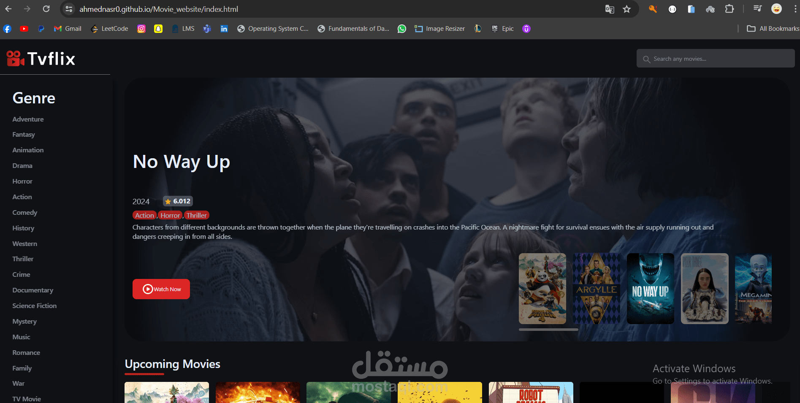The height and width of the screenshot is (403, 800).
Task: Open the Image Resizer bookmark
Action: pos(439,29)
